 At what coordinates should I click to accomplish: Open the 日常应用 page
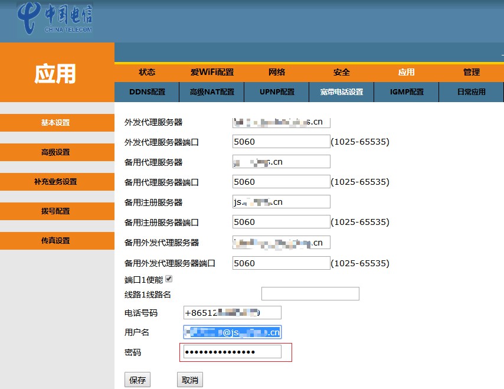pos(472,92)
